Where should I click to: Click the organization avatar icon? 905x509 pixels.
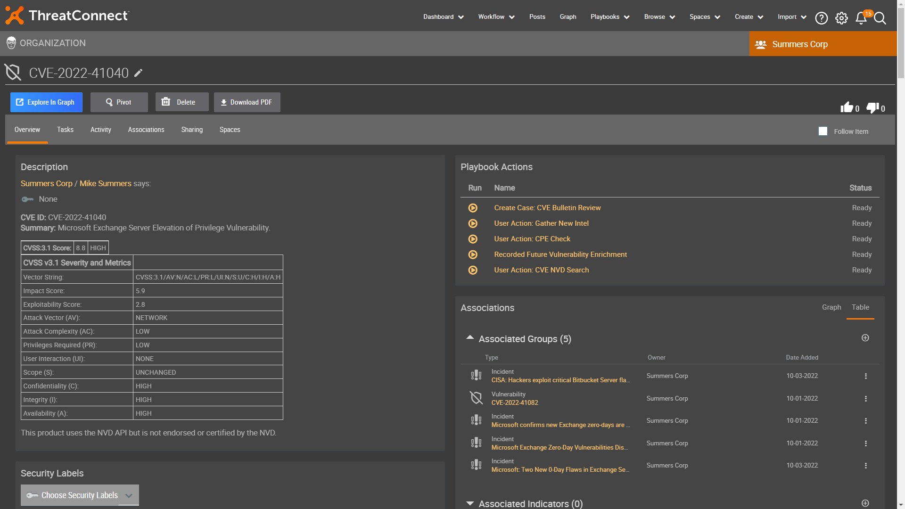[x=11, y=43]
